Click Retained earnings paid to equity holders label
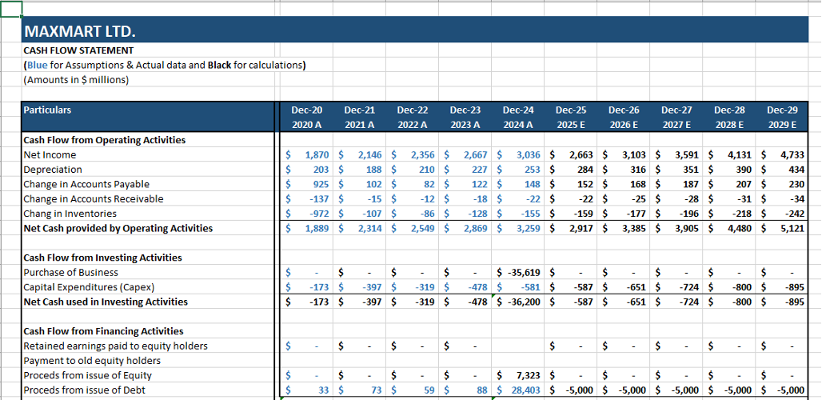 click(115, 346)
